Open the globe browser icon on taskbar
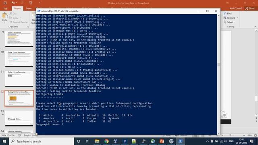 click(153, 141)
